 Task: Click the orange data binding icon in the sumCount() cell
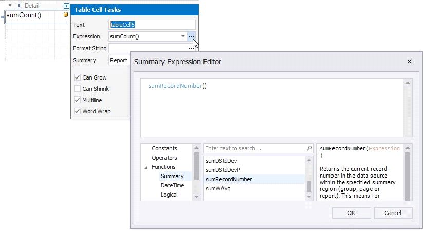point(65,15)
